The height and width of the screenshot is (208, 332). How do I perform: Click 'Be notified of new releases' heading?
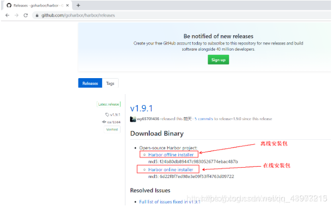point(218,36)
